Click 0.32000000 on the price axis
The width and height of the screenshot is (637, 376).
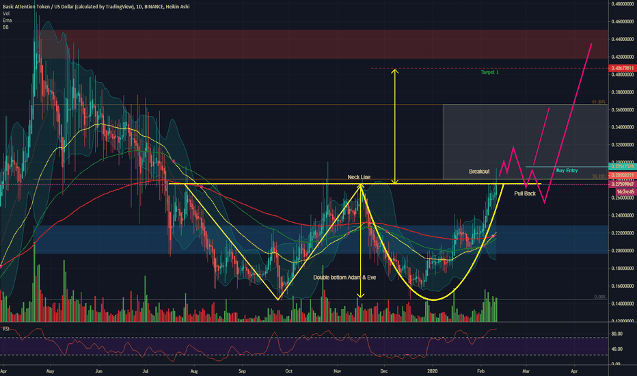click(x=623, y=145)
